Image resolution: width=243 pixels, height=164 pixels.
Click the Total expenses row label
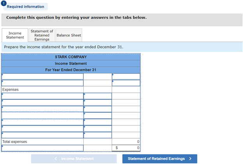pyautogui.click(x=14, y=142)
